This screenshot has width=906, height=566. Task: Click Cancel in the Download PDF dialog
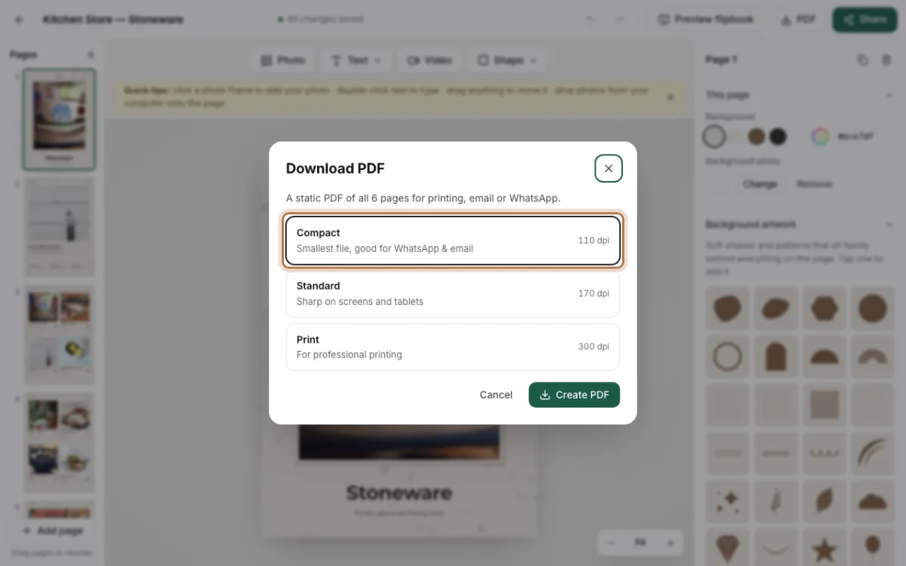click(496, 395)
